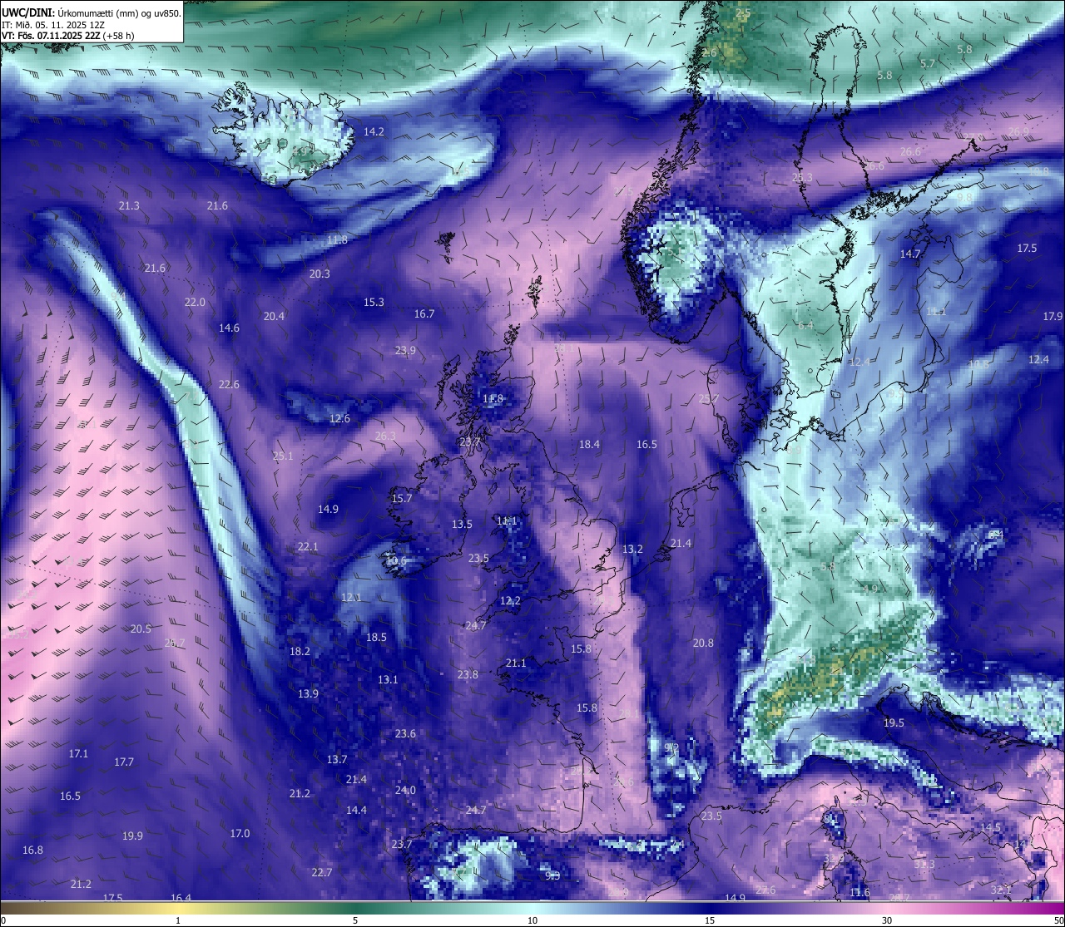The width and height of the screenshot is (1065, 927).
Task: Click the 18.2 value on the map
Action: [x=300, y=651]
